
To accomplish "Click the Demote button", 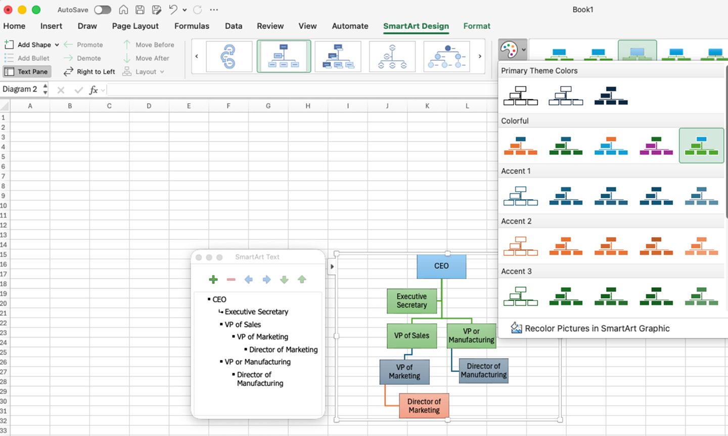I will (82, 58).
